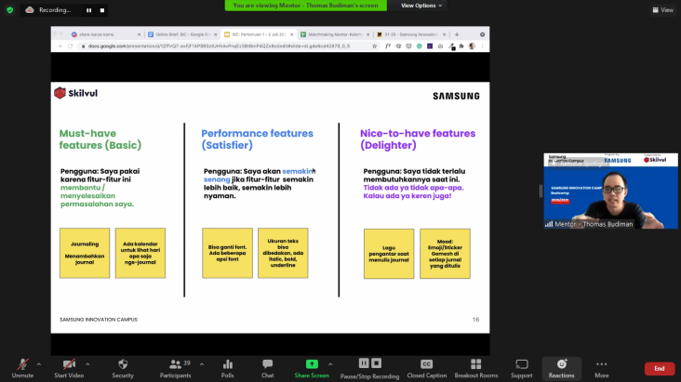Open a new browser tab
This screenshot has width=681, height=382.
point(457,34)
